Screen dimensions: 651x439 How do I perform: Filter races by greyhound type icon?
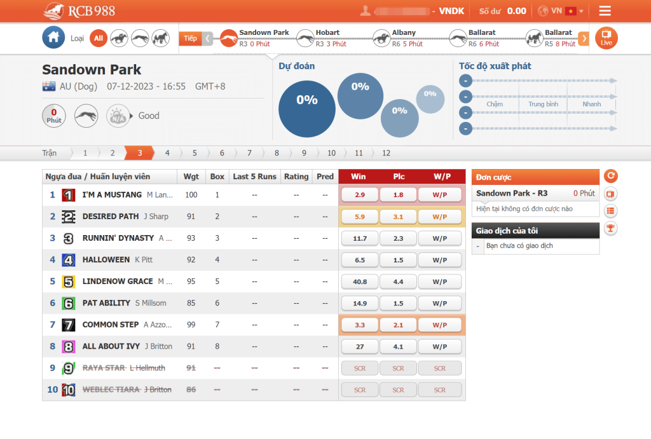pos(140,38)
